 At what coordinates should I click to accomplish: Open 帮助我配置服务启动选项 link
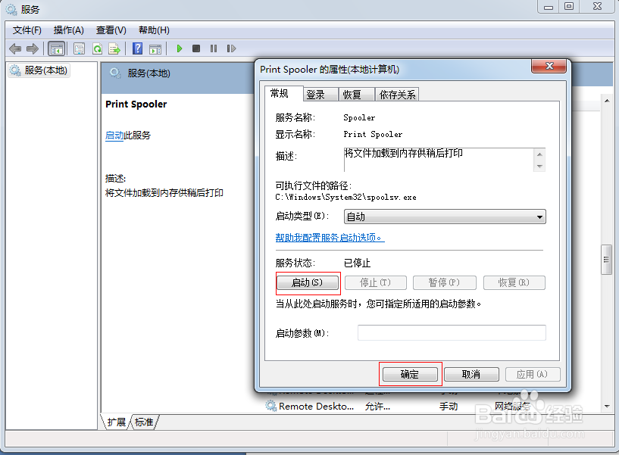pyautogui.click(x=330, y=238)
